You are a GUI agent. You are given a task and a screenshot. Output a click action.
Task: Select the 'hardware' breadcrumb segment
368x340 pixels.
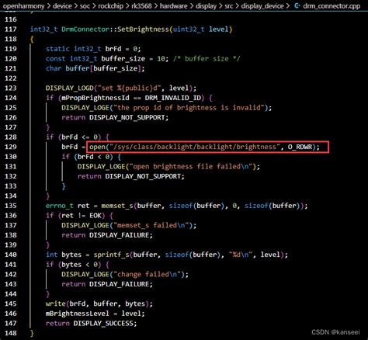tap(173, 5)
